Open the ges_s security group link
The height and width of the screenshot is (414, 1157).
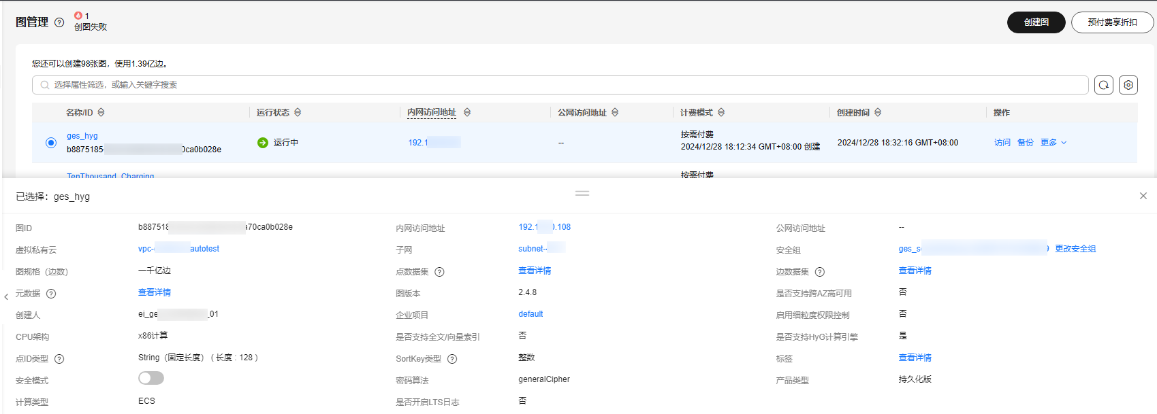pyautogui.click(x=973, y=249)
